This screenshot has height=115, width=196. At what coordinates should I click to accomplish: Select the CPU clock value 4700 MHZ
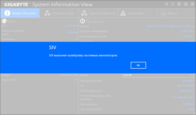click(x=72, y=26)
